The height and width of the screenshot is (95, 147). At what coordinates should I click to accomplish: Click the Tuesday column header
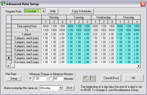click(79, 17)
